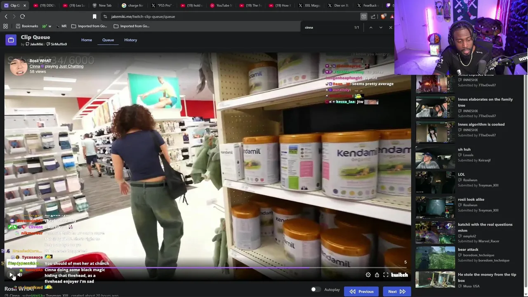Close the Clip Queue browser tab

(25, 5)
